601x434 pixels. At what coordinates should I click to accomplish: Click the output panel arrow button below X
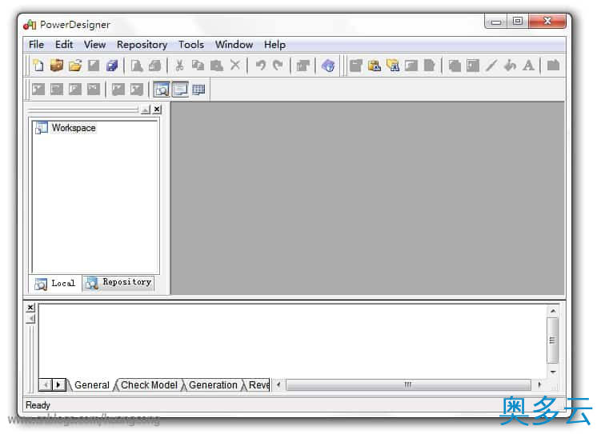[30, 319]
